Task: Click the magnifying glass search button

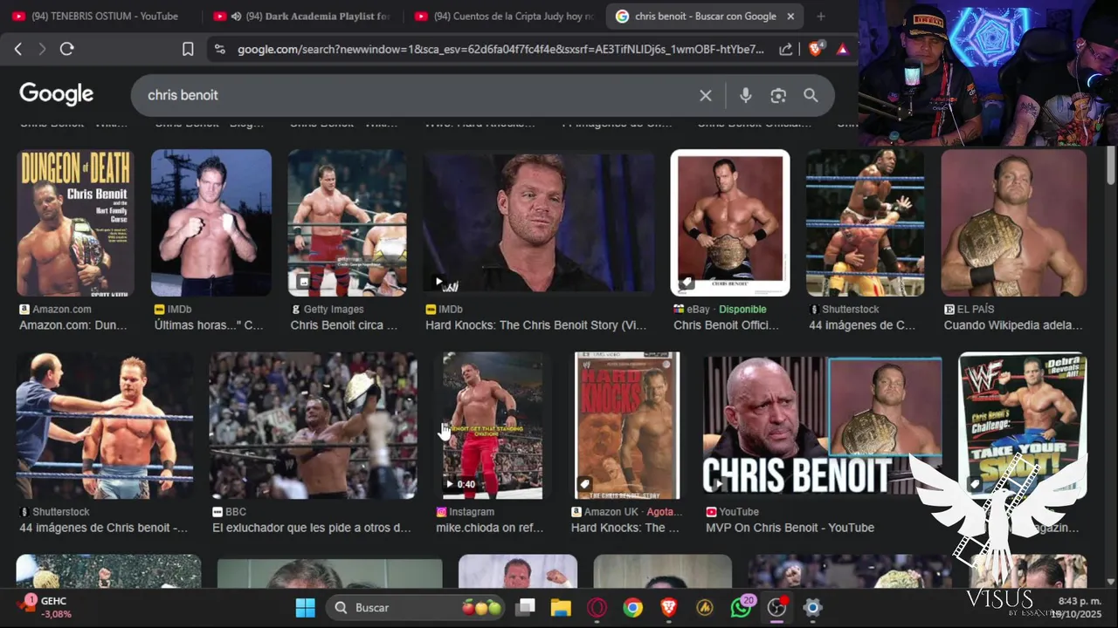Action: [x=811, y=95]
